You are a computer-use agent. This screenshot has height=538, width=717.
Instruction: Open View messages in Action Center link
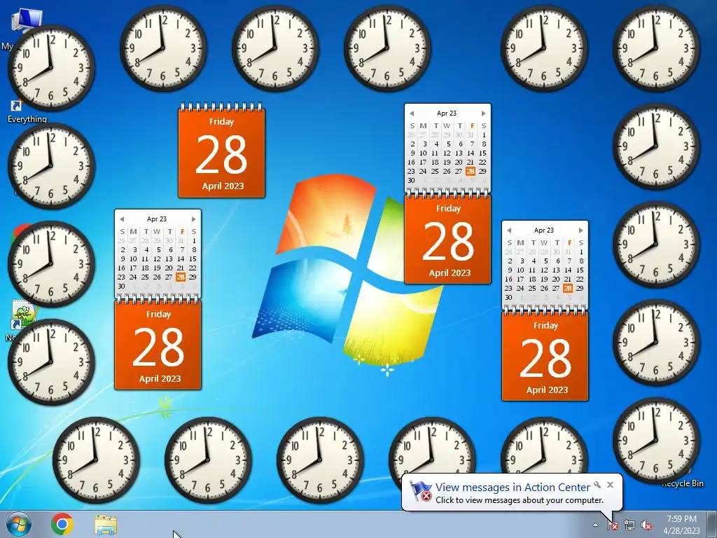click(513, 488)
